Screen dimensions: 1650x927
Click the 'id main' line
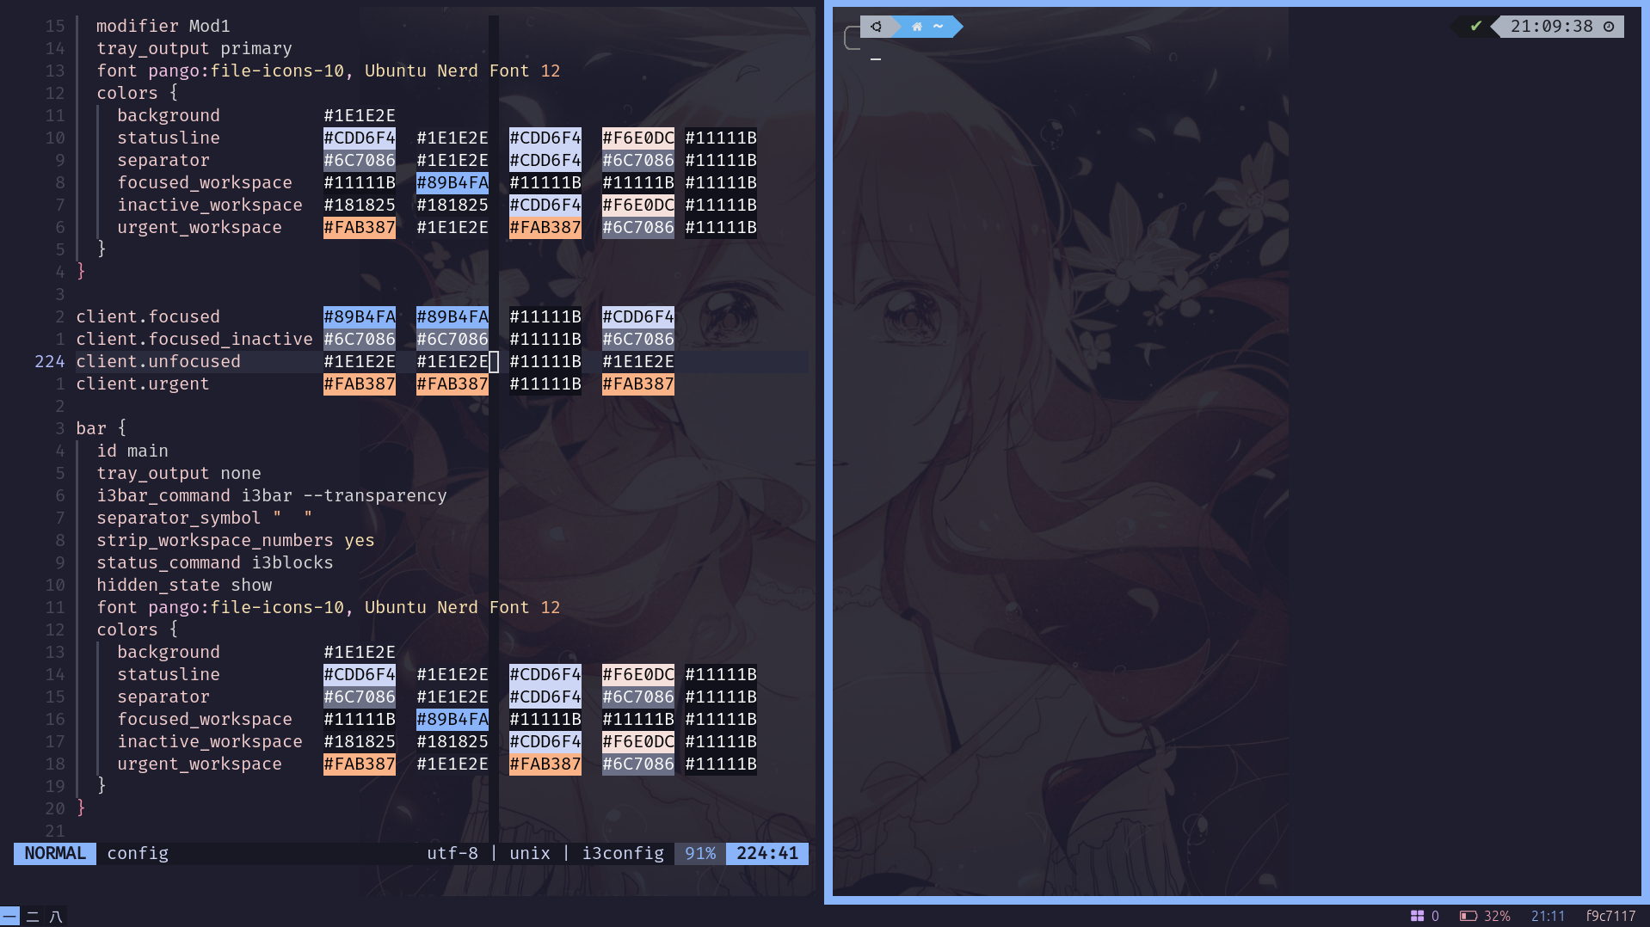tap(132, 451)
